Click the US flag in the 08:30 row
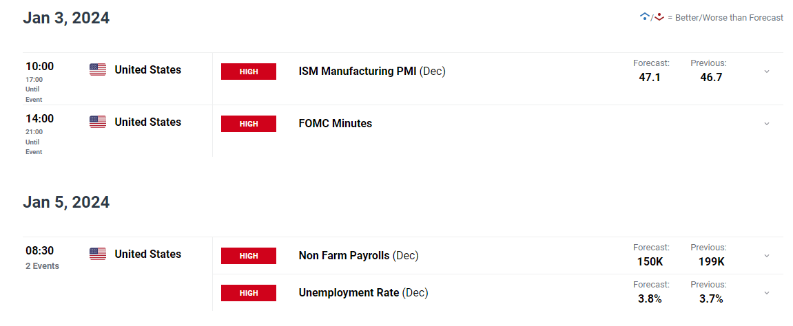This screenshot has width=793, height=326. click(98, 254)
